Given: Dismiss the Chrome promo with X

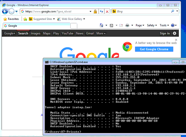Looking at the screenshot, I should pos(176,40).
